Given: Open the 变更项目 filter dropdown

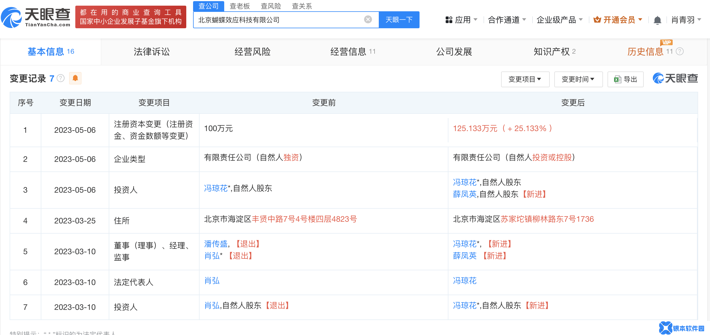Looking at the screenshot, I should click(x=525, y=79).
